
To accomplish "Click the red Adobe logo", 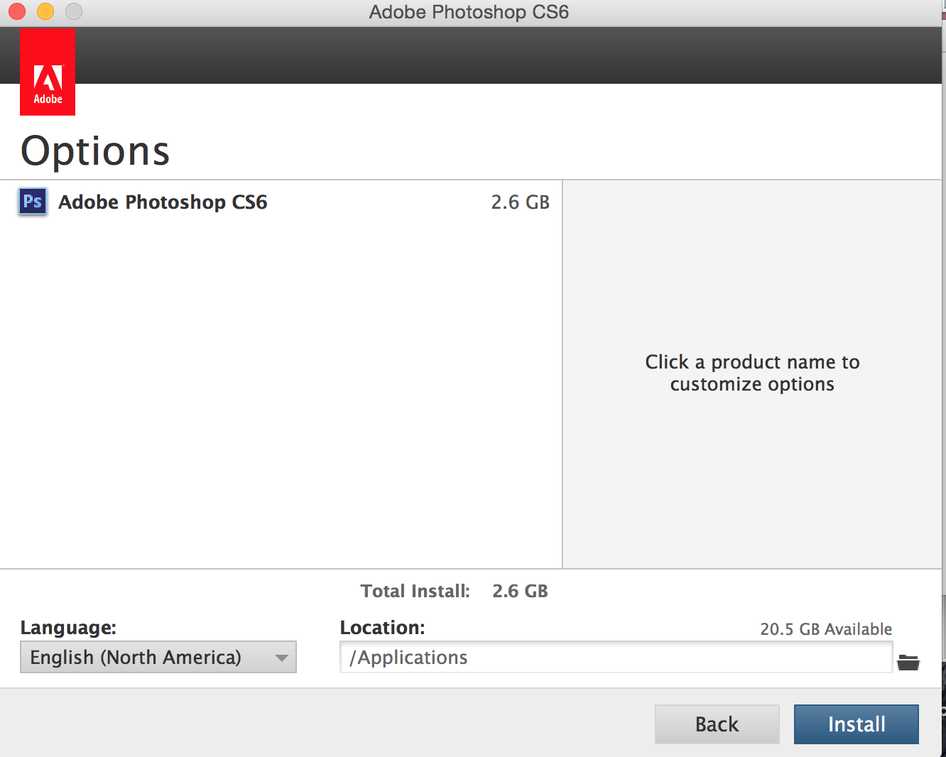I will coord(48,72).
